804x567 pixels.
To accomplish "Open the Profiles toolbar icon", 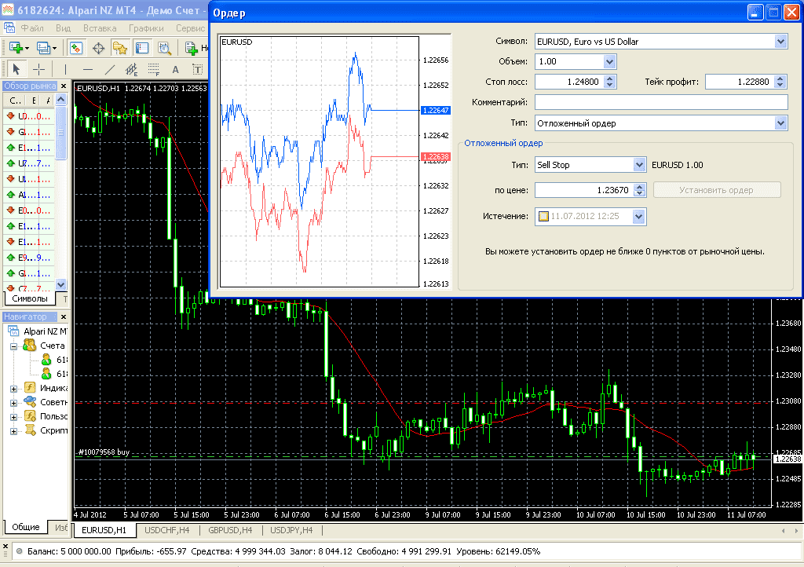I will click(x=44, y=48).
